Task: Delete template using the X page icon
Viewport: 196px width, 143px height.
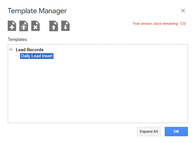Action: 35,26
